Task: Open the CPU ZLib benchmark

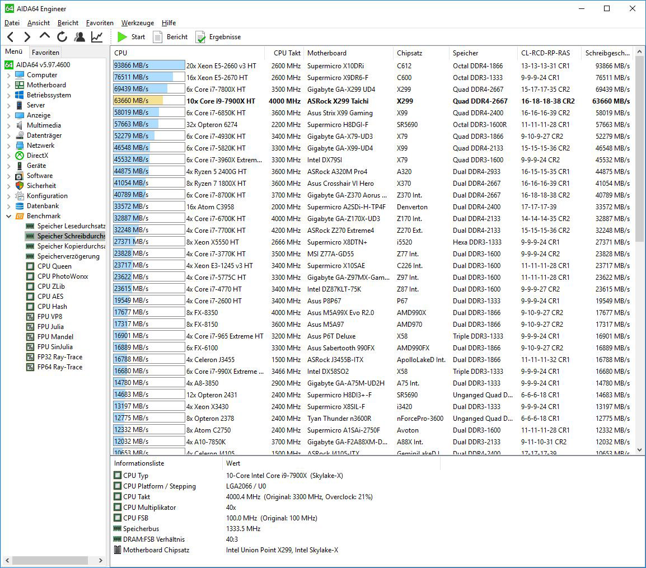Action: (x=46, y=287)
